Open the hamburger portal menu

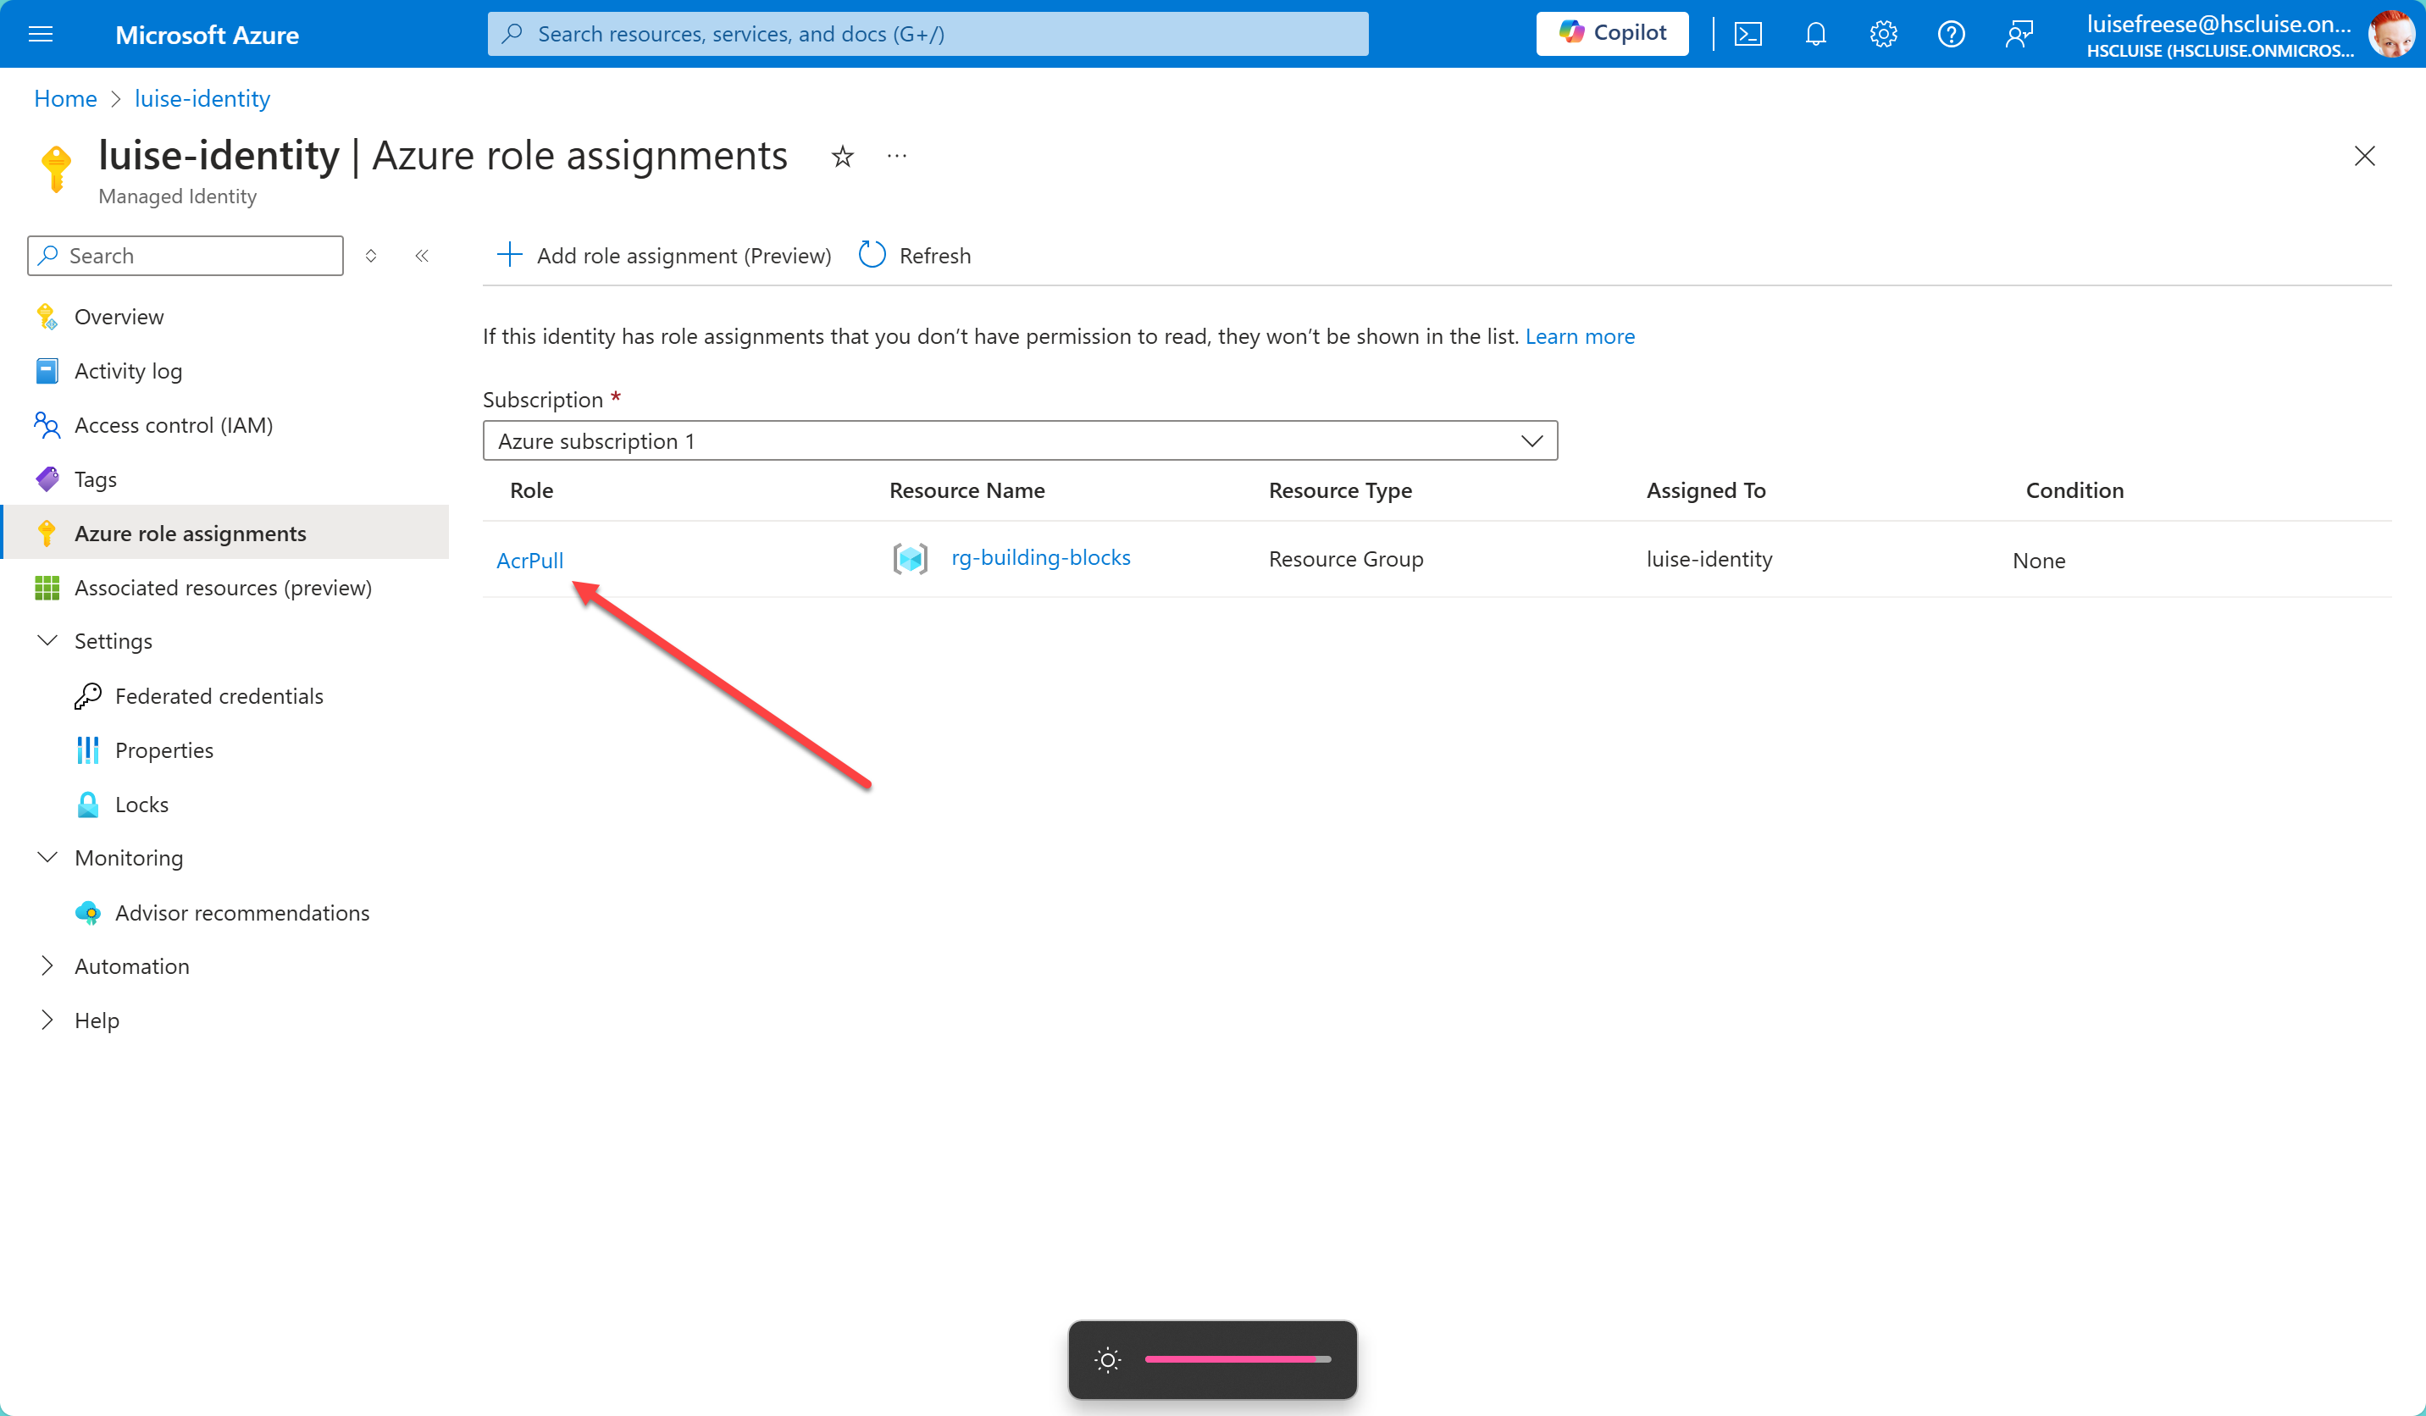[41, 34]
